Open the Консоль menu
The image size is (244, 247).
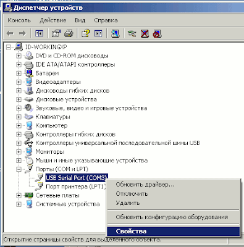click(19, 20)
